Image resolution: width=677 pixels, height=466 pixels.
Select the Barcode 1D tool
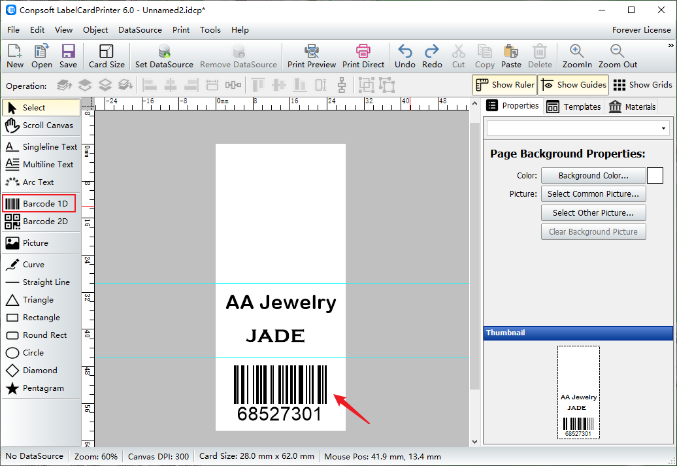(39, 203)
